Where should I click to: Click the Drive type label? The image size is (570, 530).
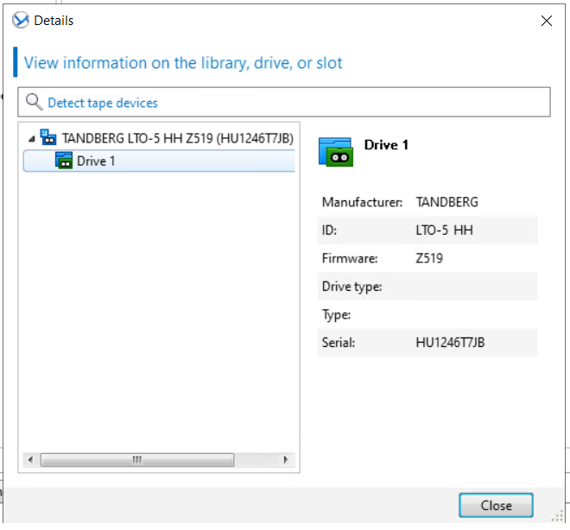click(351, 287)
